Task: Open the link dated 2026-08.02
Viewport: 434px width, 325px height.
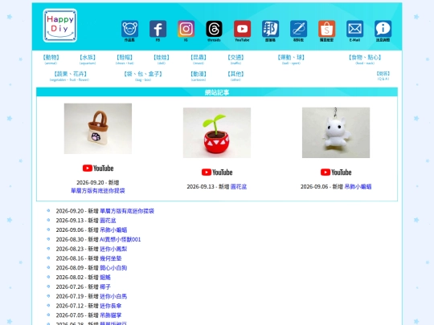Action: (105, 277)
